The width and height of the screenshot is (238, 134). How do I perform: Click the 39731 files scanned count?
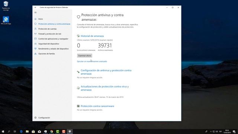pos(105,45)
